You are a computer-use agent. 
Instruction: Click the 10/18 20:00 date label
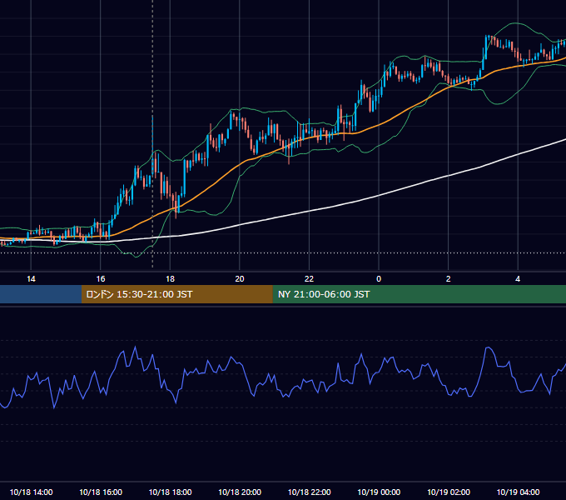(x=240, y=492)
